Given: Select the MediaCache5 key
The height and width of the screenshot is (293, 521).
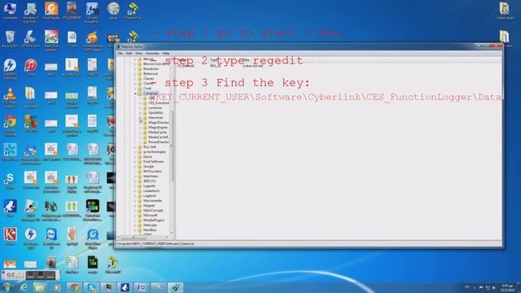Looking at the screenshot, I should click(x=158, y=137).
